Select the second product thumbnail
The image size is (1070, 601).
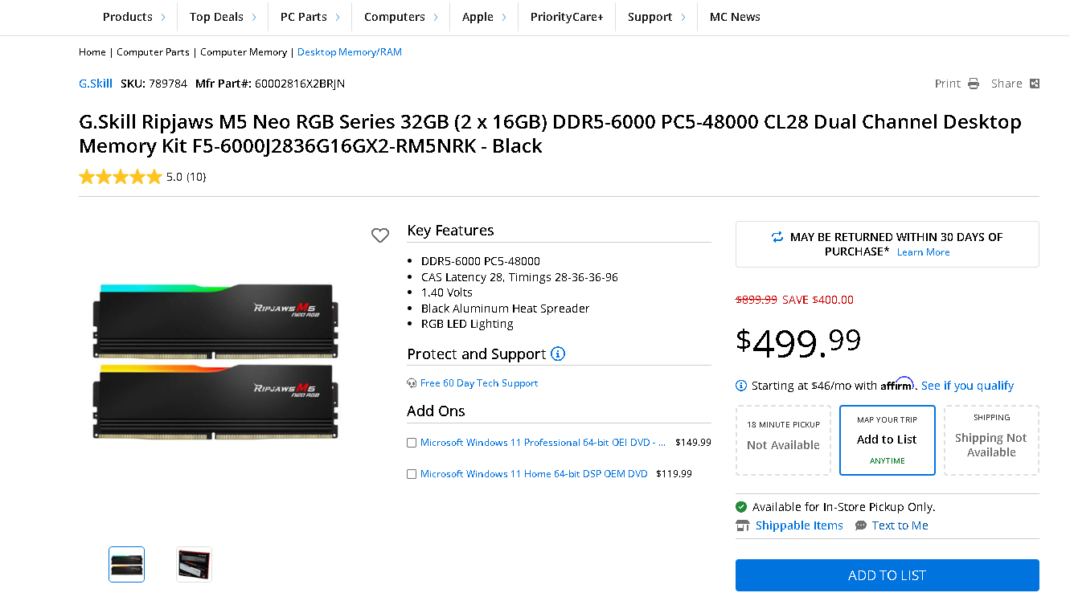(194, 564)
